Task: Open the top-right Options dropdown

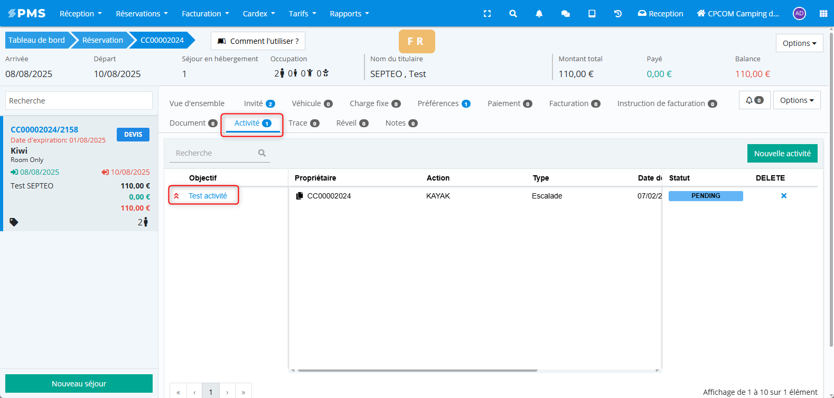Action: click(799, 43)
